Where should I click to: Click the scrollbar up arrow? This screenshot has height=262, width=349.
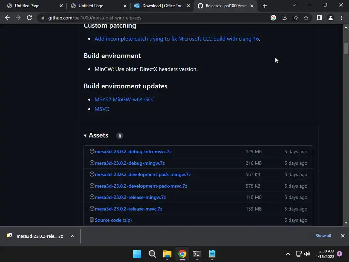pyautogui.click(x=346, y=27)
